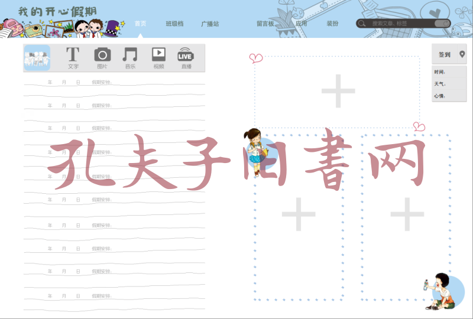Viewport: 473px width, 319px height.
Task: Start a LIVE broadcast (直播)
Action: click(x=186, y=57)
